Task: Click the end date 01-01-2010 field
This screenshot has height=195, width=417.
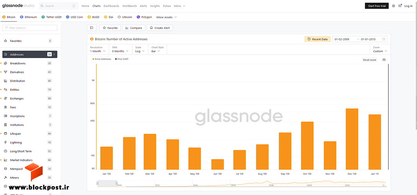Action: pyautogui.click(x=368, y=39)
